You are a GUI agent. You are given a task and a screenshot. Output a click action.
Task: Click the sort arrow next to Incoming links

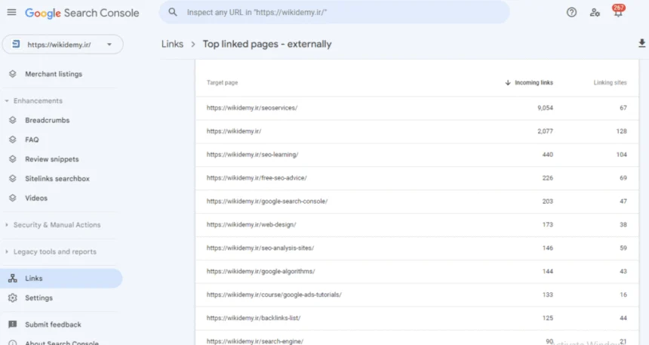point(508,83)
